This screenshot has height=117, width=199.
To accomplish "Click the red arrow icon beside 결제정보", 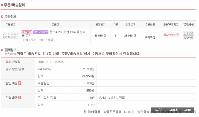I will (x=2, y=50).
